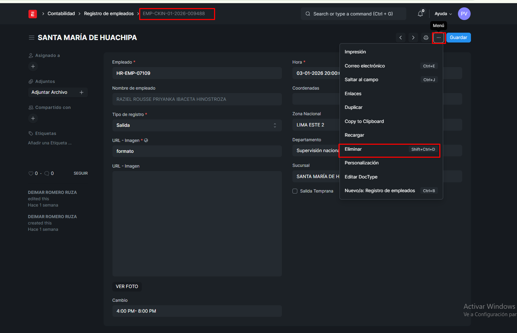
Task: Like the document with heart icon
Action: [31, 174]
